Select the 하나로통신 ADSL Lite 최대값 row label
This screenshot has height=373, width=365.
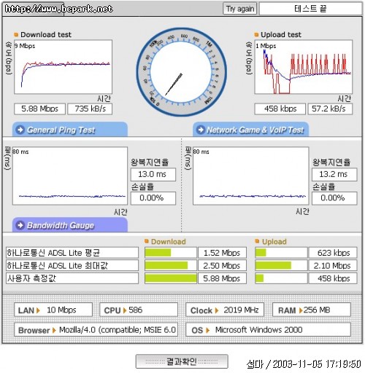[72, 265]
